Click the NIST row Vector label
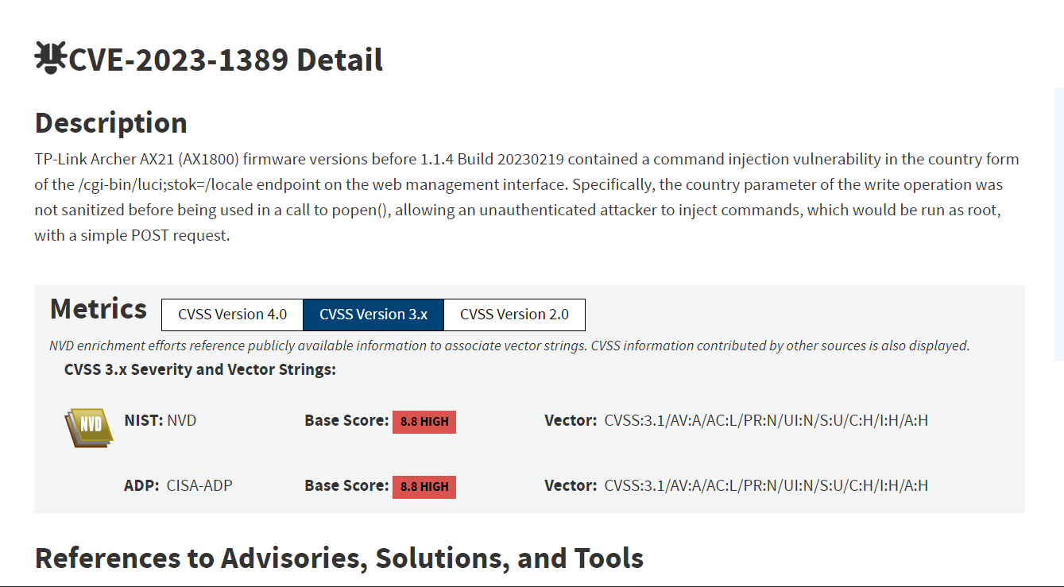This screenshot has height=587, width=1064. coord(571,420)
